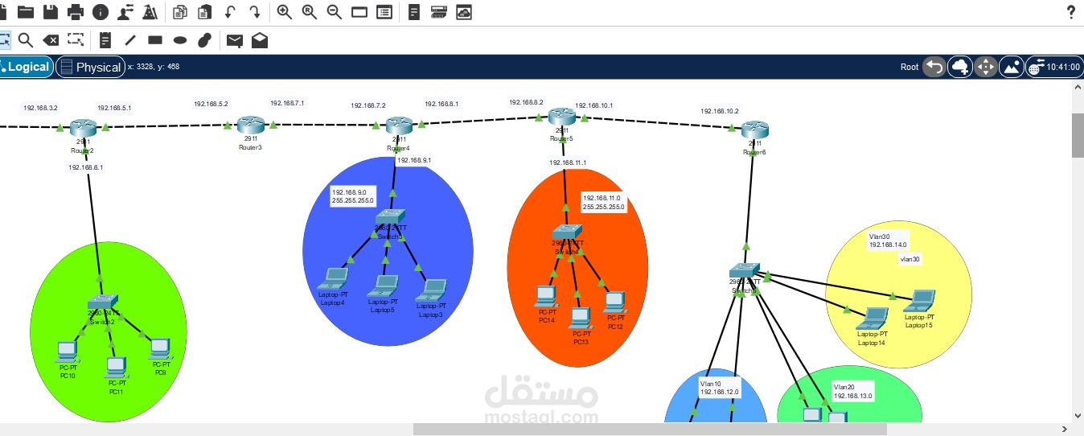Select the Router3 device
1084x436 pixels.
click(250, 125)
